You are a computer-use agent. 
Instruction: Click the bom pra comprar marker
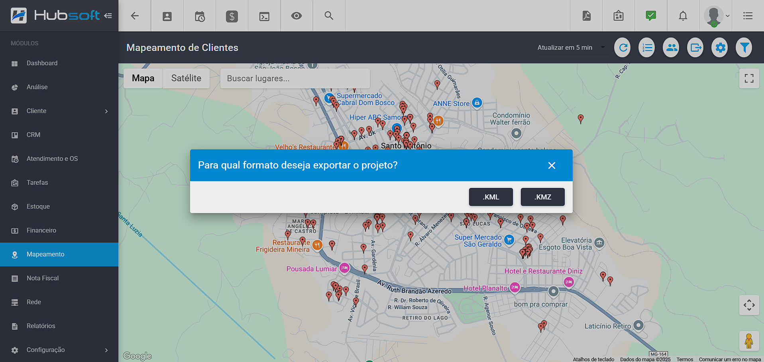553,291
